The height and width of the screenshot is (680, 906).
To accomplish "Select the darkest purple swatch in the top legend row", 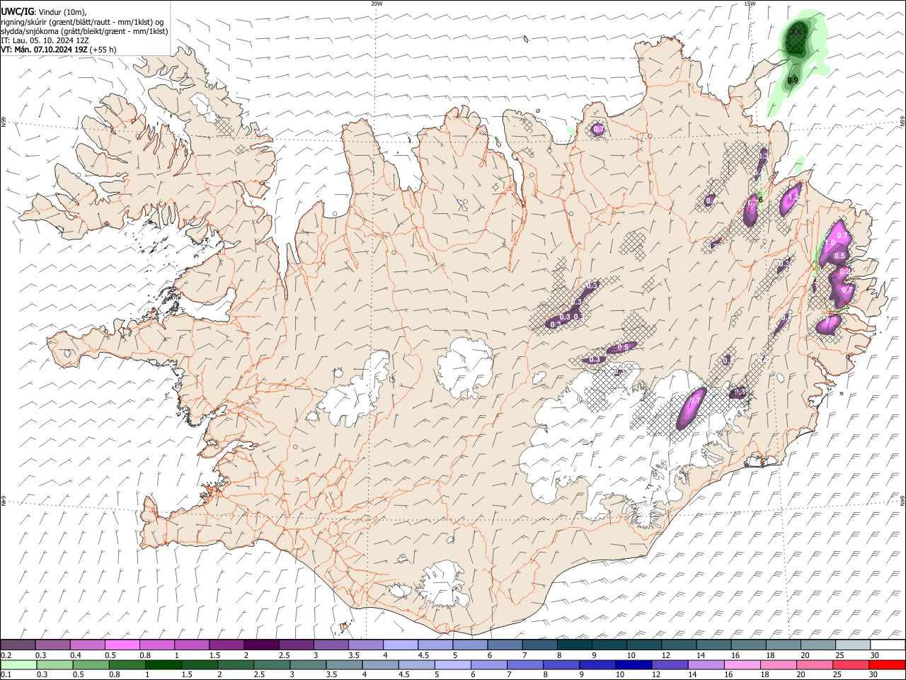I will (x=260, y=645).
